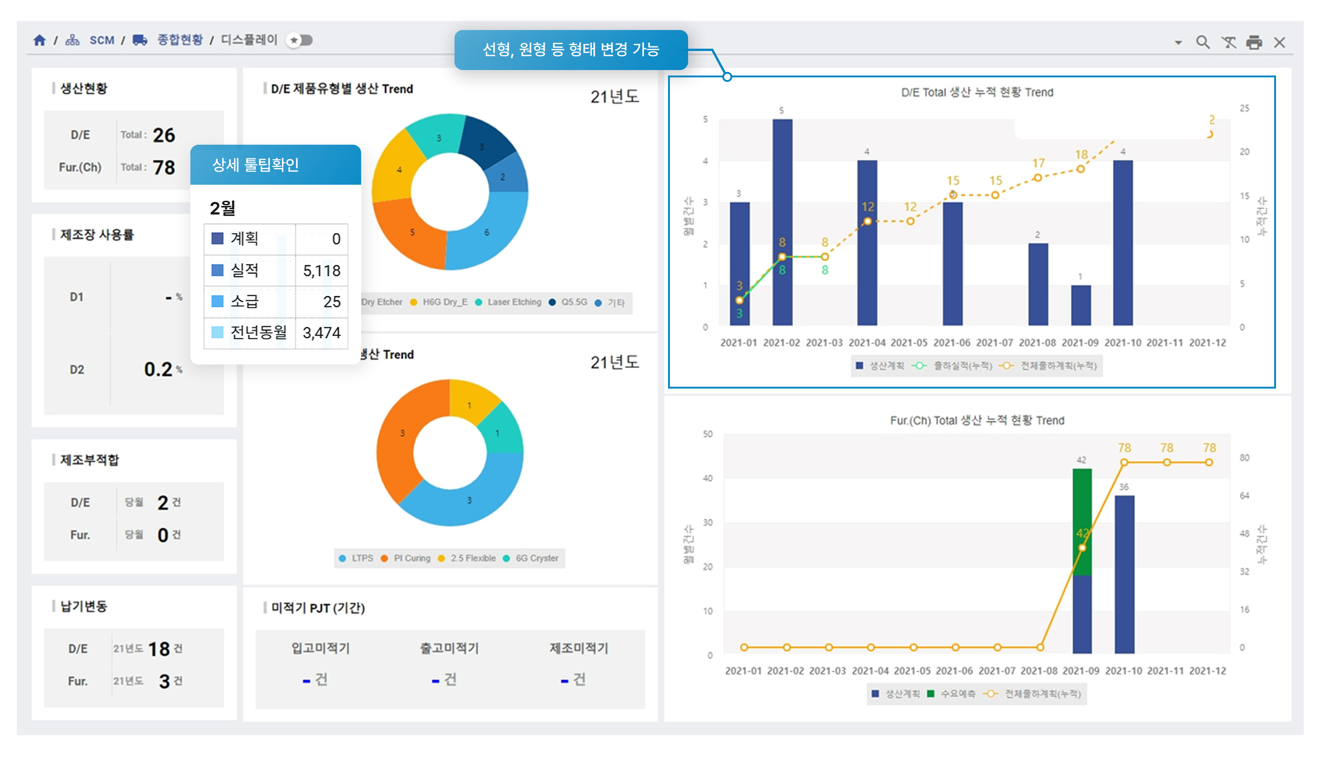The height and width of the screenshot is (758, 1322).
Task: Open SCM breadcrumb menu
Action: tap(102, 40)
